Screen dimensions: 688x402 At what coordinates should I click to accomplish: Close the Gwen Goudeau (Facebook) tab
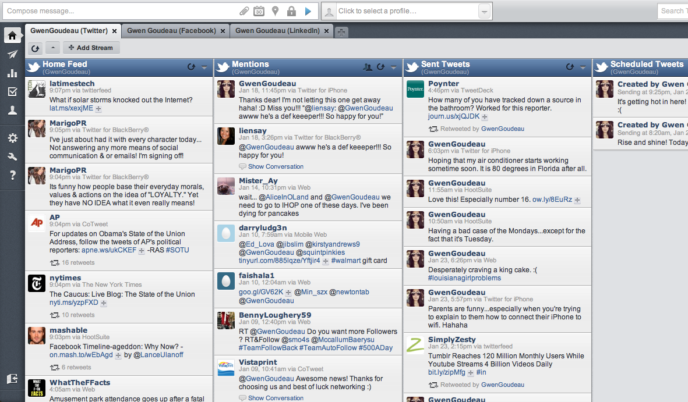pos(223,31)
